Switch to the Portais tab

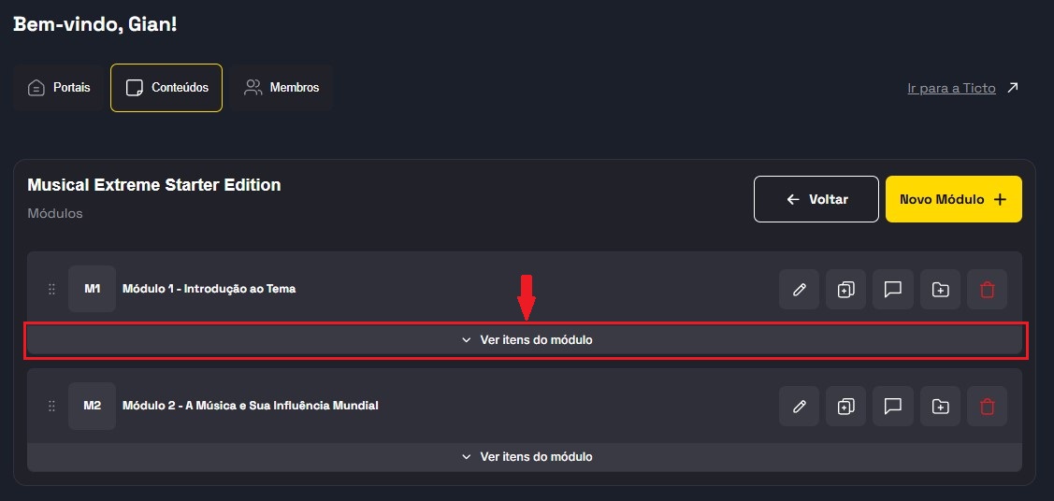click(x=60, y=88)
